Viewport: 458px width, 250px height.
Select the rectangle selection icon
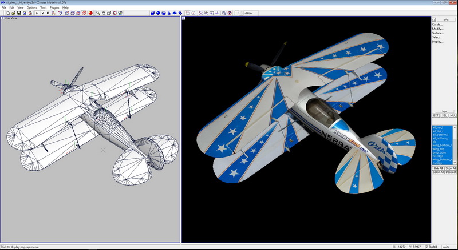[x=188, y=13]
